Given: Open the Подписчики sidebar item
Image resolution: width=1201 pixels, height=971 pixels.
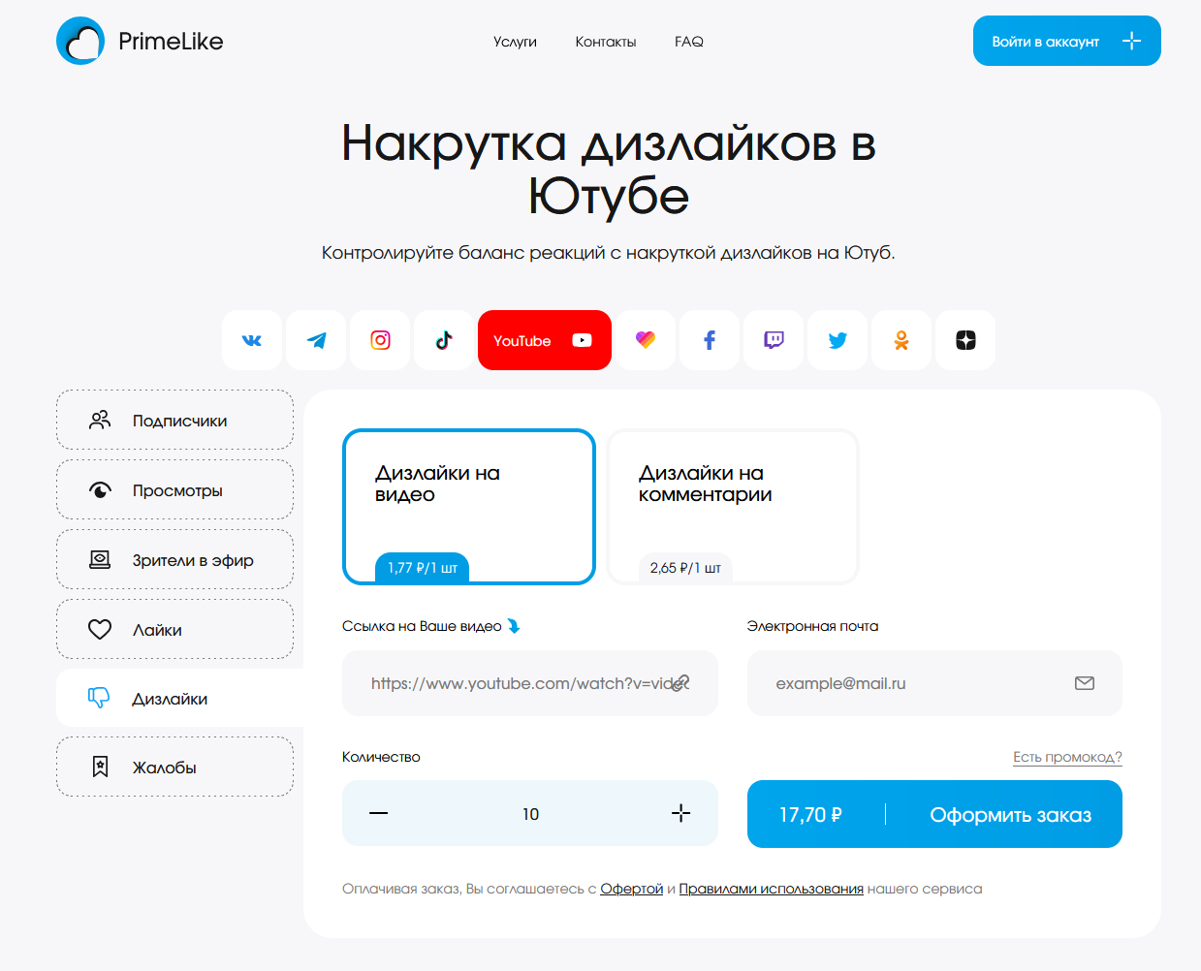Looking at the screenshot, I should (x=174, y=420).
